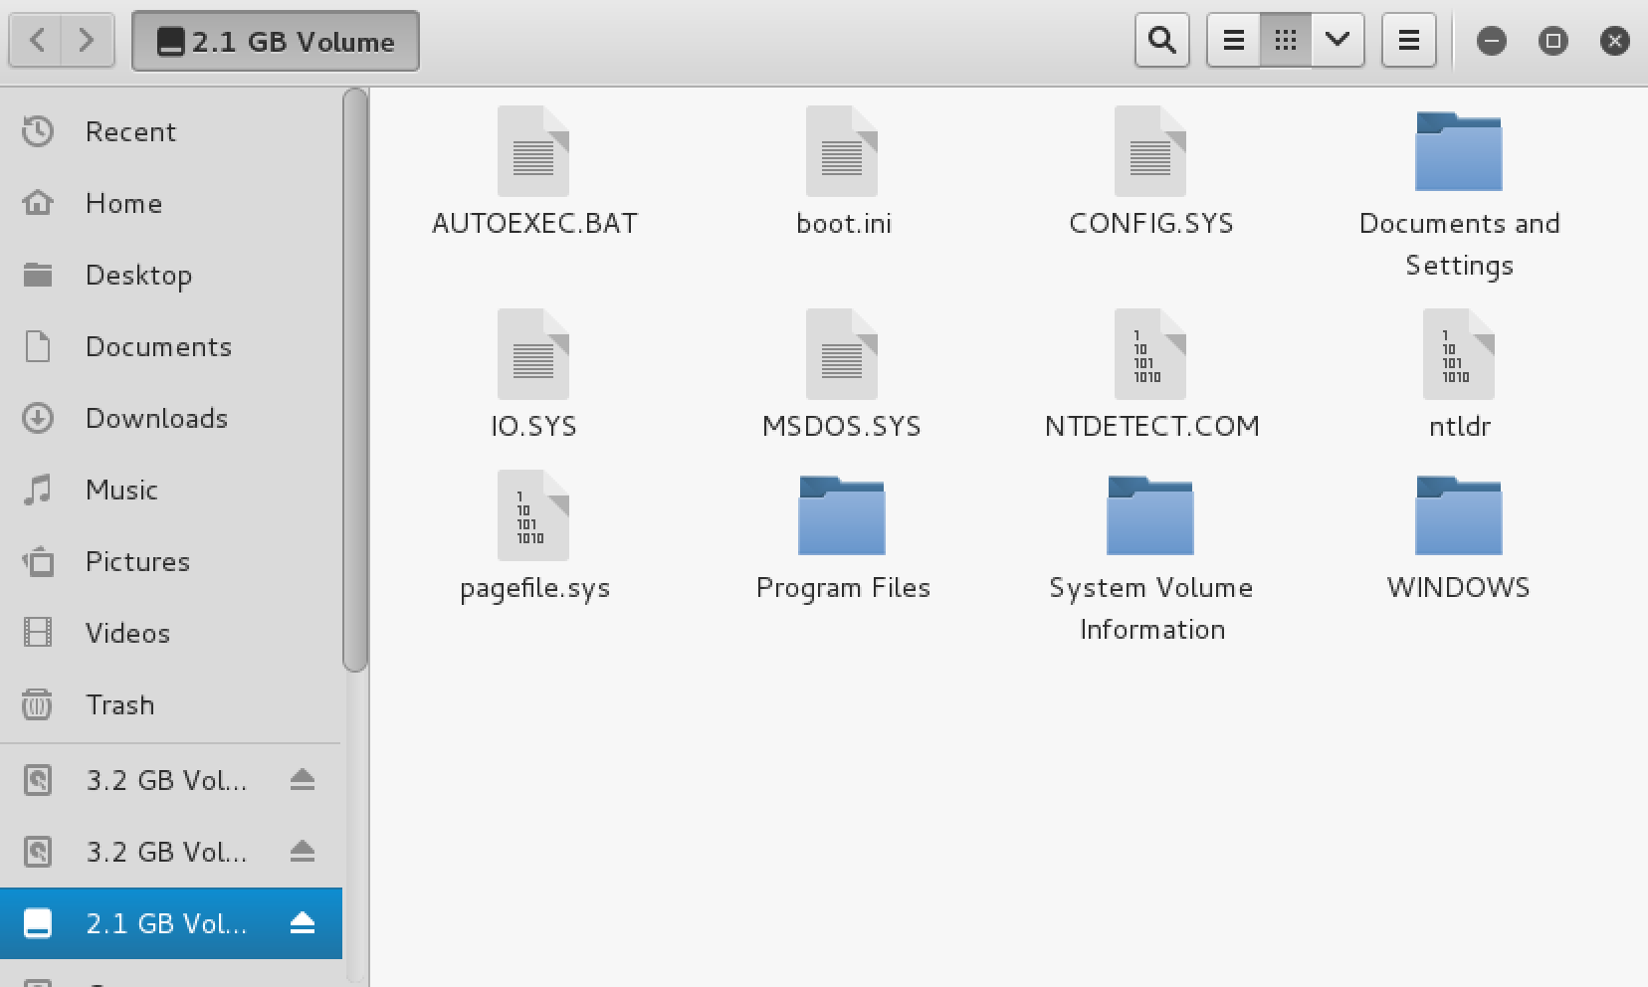Image resolution: width=1648 pixels, height=987 pixels.
Task: Open Recent in the sidebar
Action: (x=171, y=131)
